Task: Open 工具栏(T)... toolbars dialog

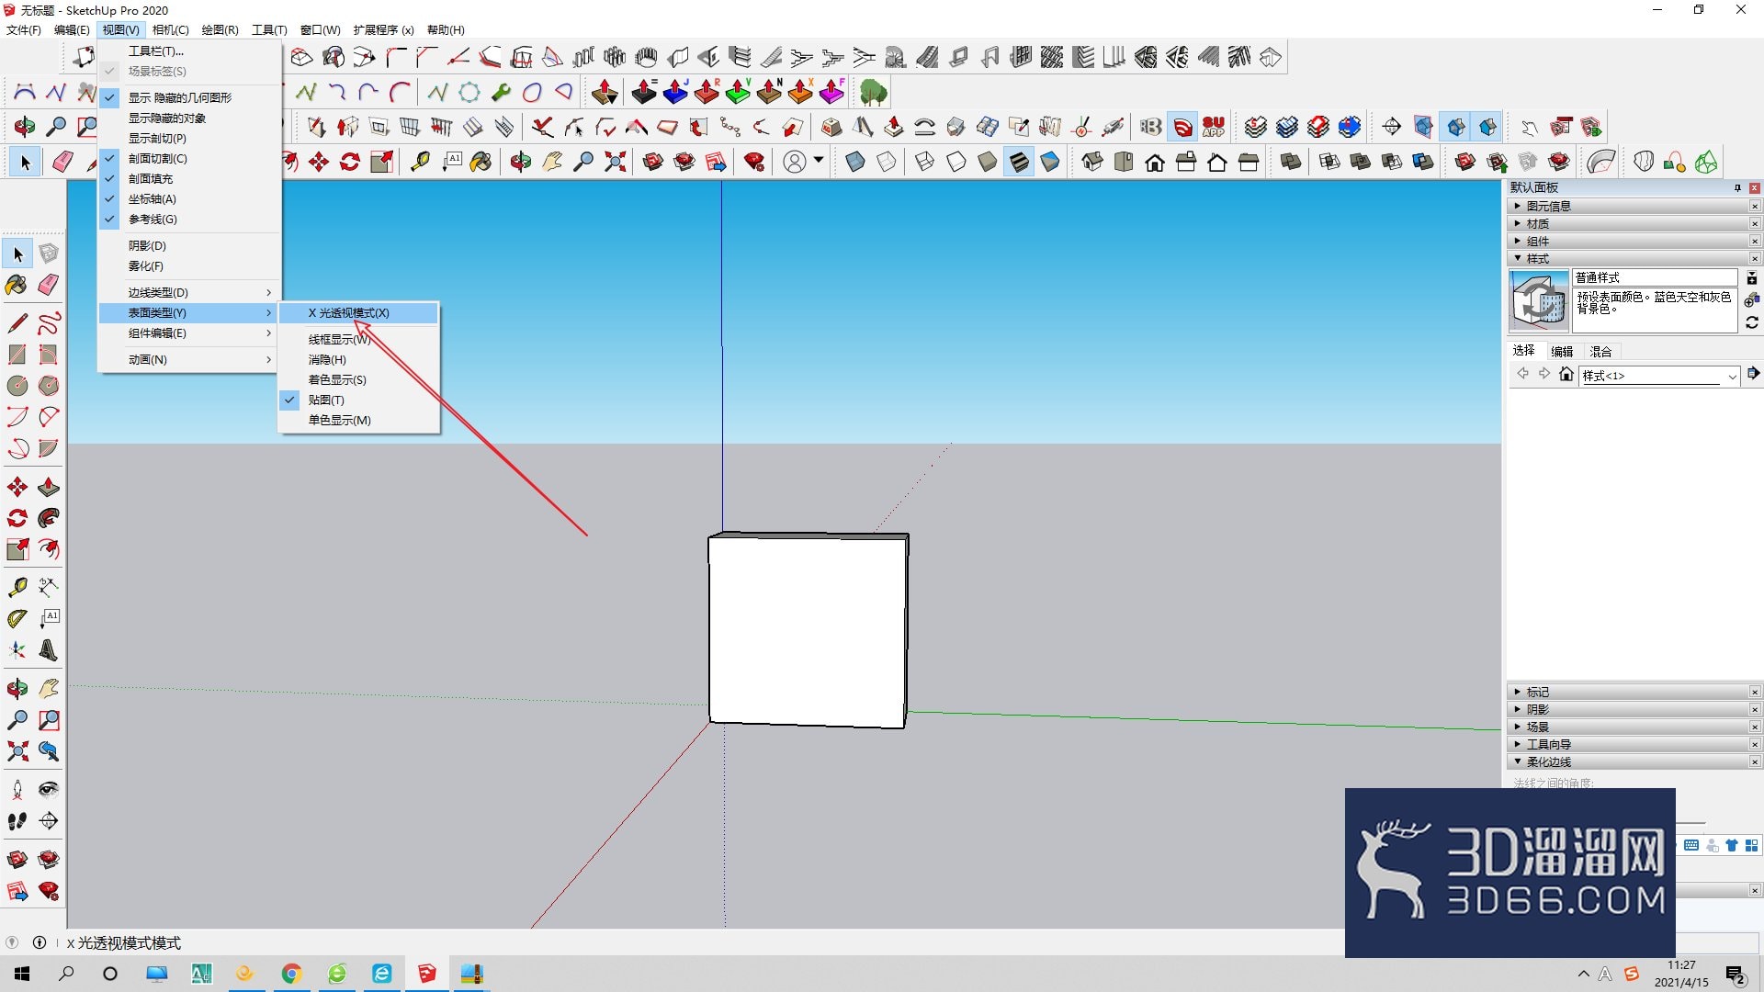Action: [189, 51]
